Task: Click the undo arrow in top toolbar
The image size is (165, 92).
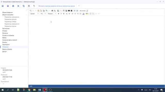Action: pos(34,6)
